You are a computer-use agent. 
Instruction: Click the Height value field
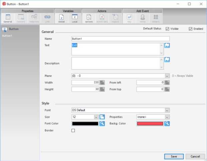pyautogui.click(x=85, y=89)
